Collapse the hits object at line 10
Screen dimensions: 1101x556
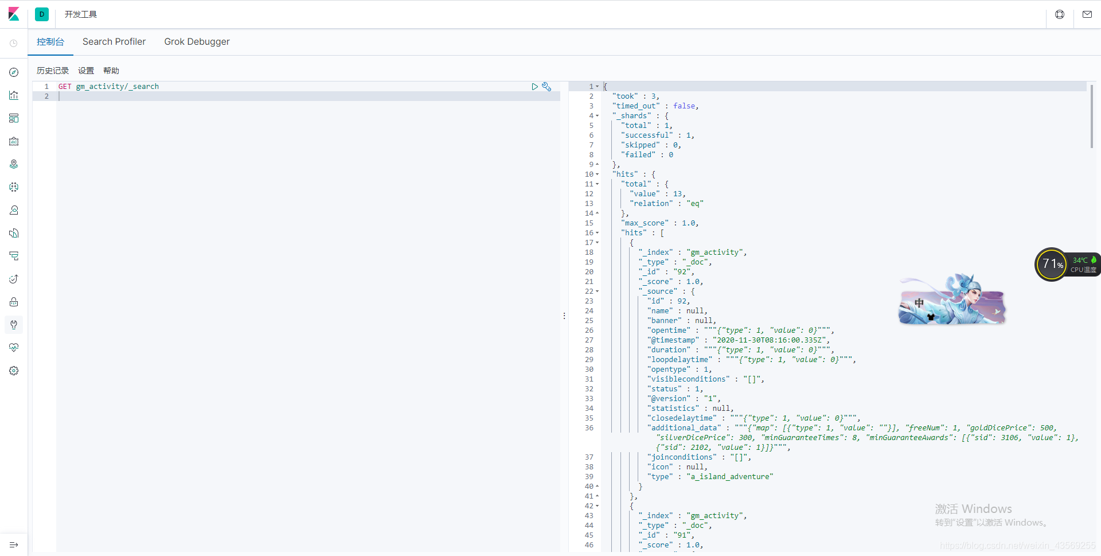coord(596,174)
